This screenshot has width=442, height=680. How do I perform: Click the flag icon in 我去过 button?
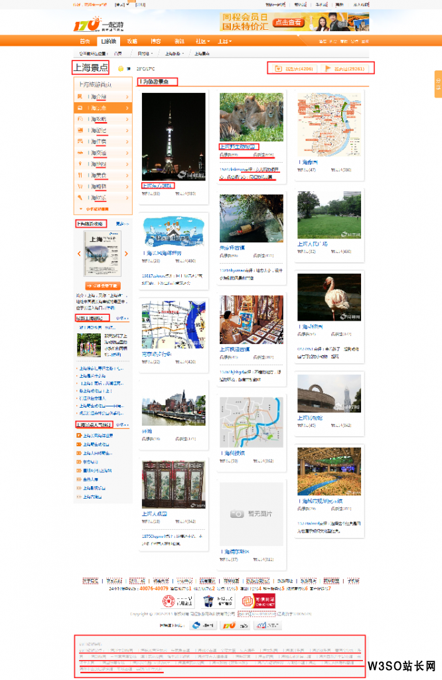click(328, 68)
